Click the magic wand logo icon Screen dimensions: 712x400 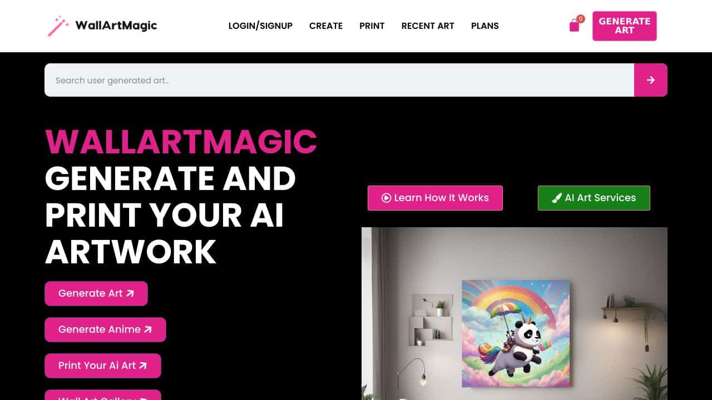(x=58, y=26)
